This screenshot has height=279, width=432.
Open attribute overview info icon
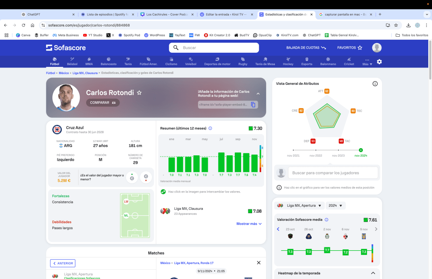(375, 84)
